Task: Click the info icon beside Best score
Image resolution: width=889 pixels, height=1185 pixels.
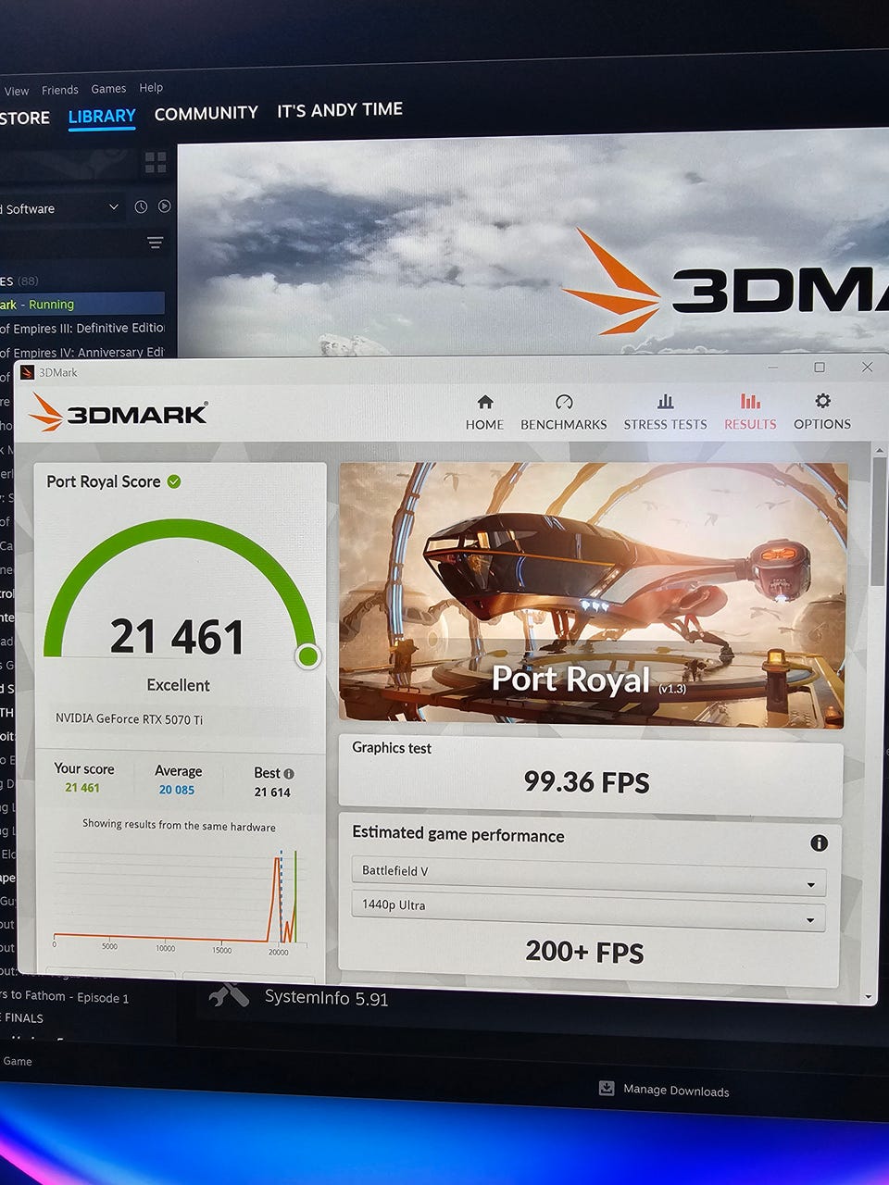Action: click(x=289, y=773)
